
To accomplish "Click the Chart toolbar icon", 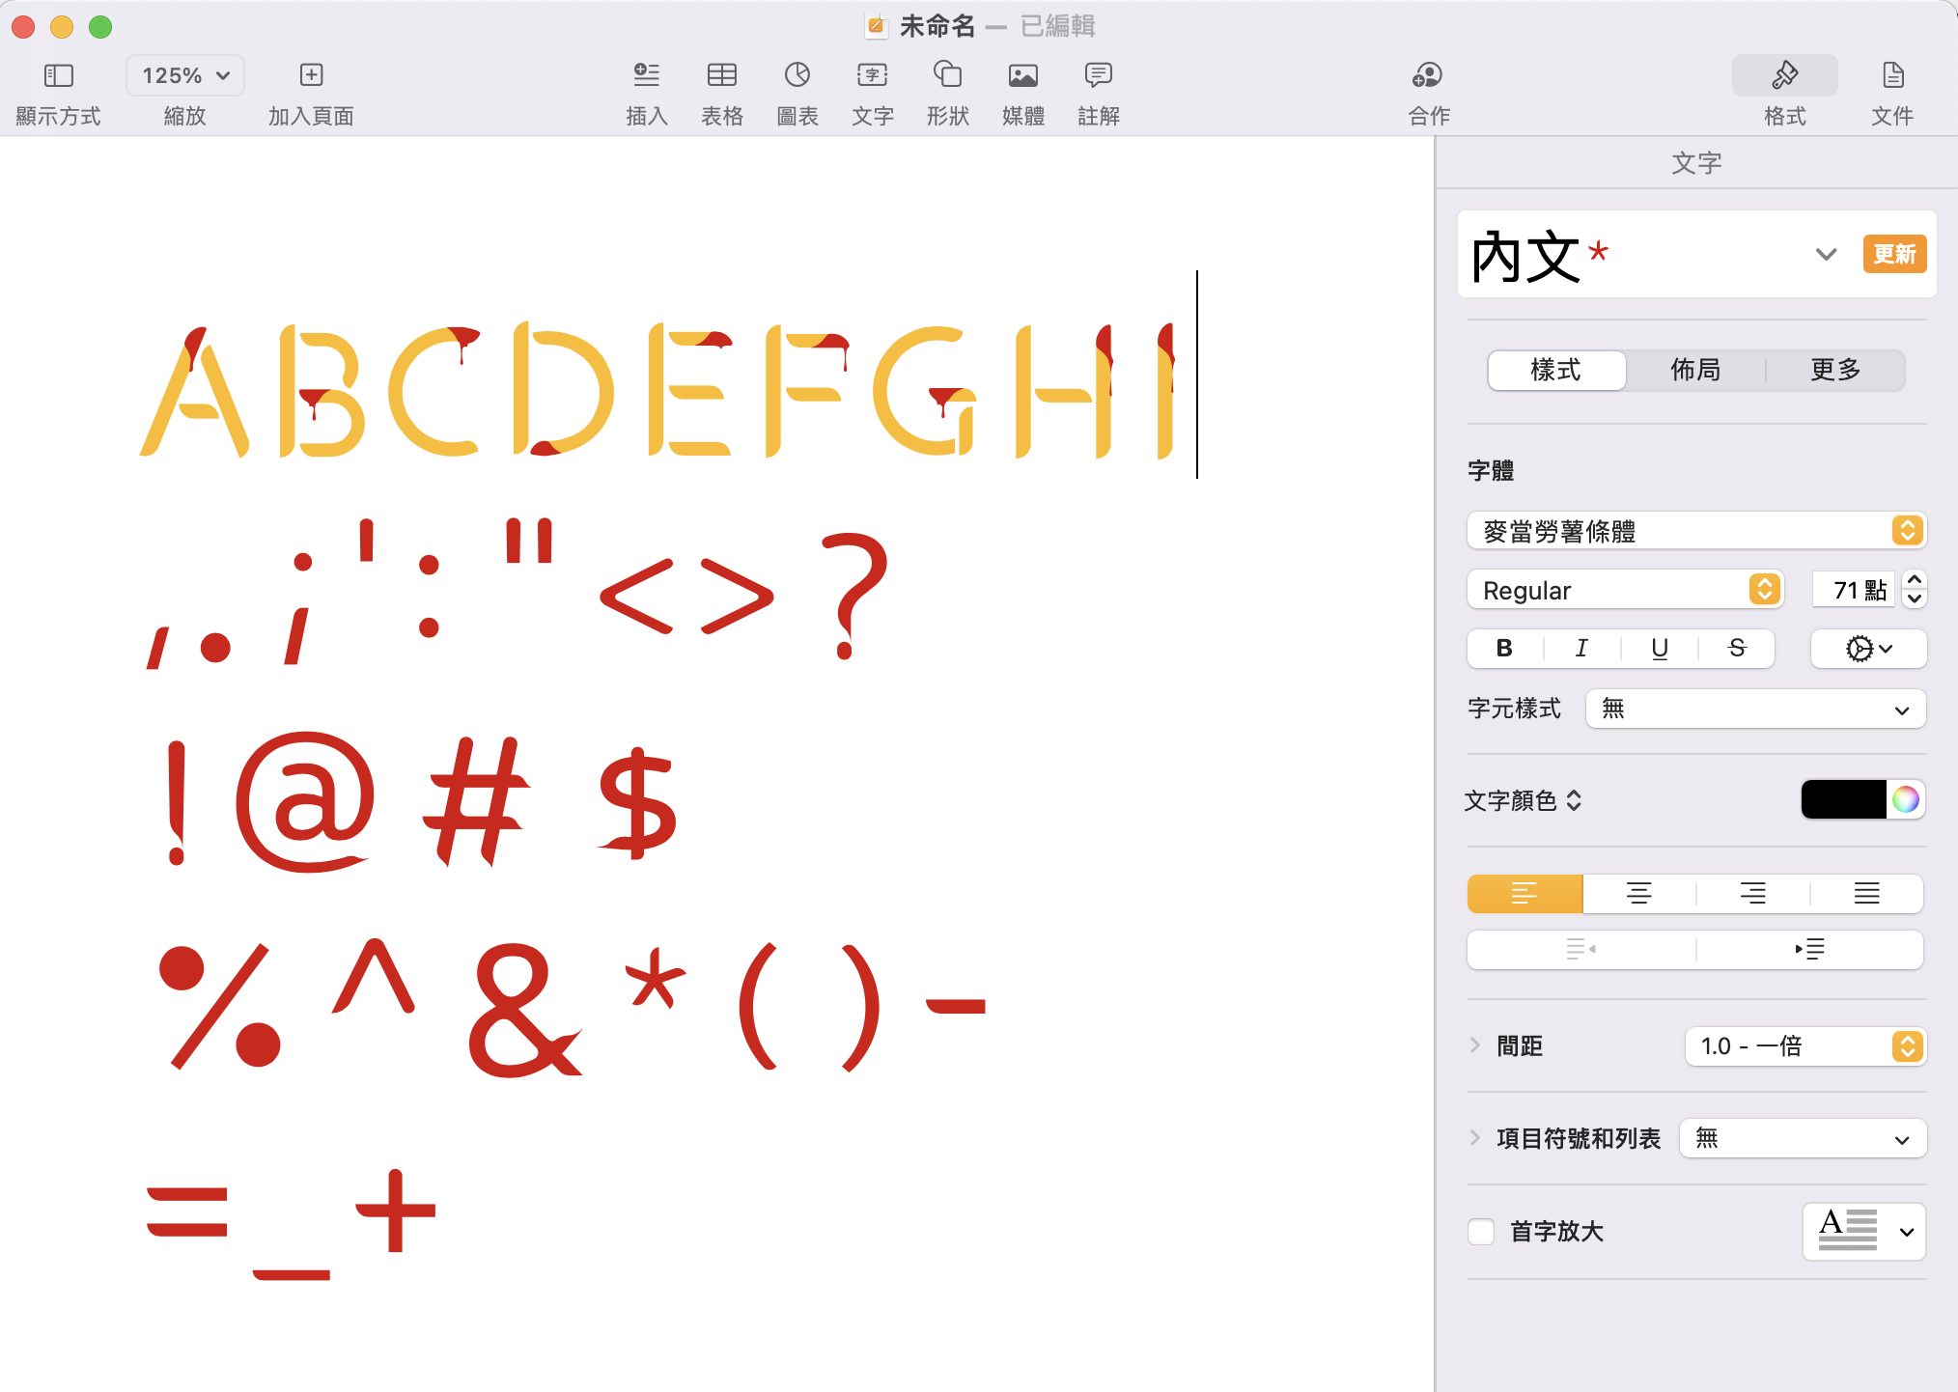I will pos(797,75).
